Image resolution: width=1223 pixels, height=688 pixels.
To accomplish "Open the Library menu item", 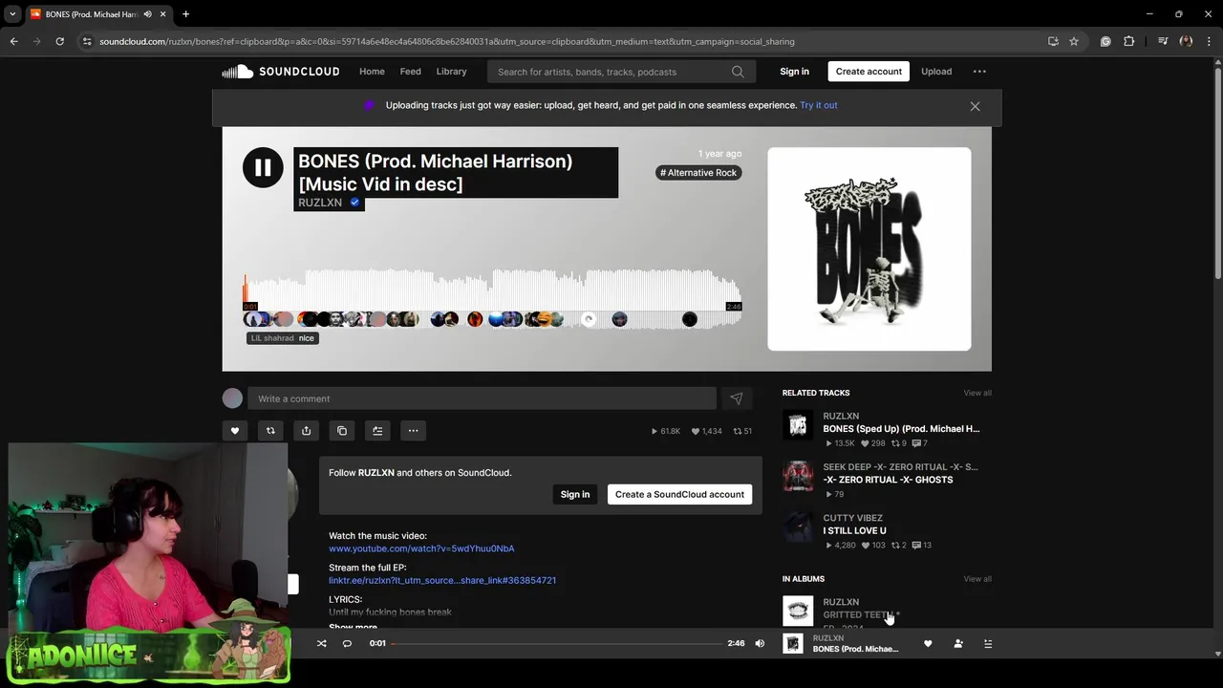I will pos(452,72).
